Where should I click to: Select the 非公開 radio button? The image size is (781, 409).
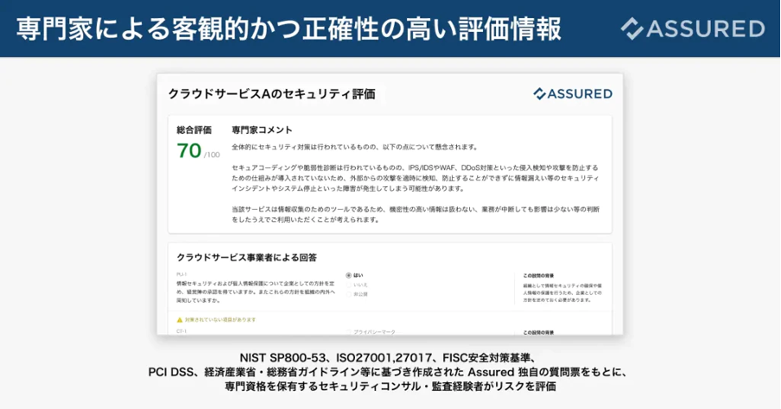point(349,294)
